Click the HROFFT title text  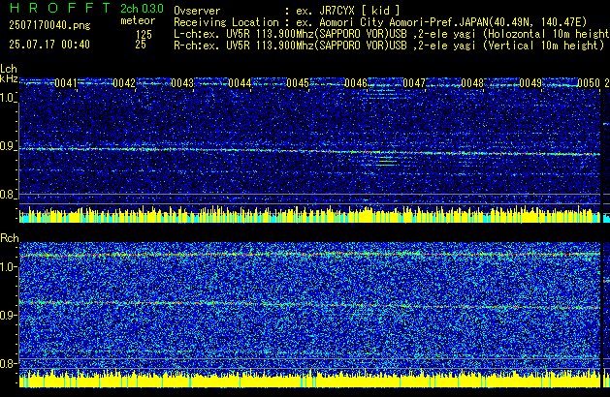coord(60,8)
